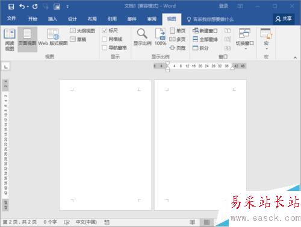The width and height of the screenshot is (301, 227).
Task: Click the 中文(中国) language indicator
Action: point(86,222)
